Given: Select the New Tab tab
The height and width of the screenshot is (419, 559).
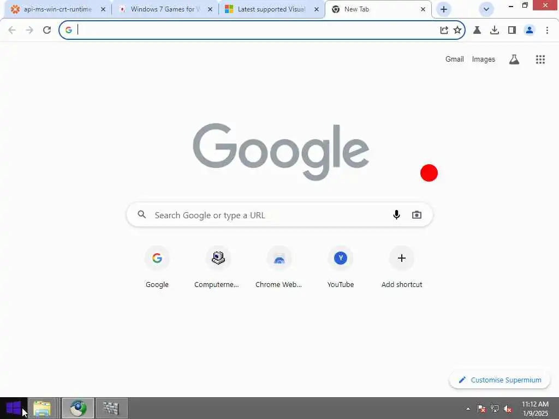Looking at the screenshot, I should coord(378,9).
